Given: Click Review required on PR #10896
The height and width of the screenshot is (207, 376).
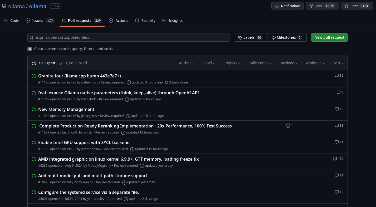Looking at the screenshot, I should point(108,182).
